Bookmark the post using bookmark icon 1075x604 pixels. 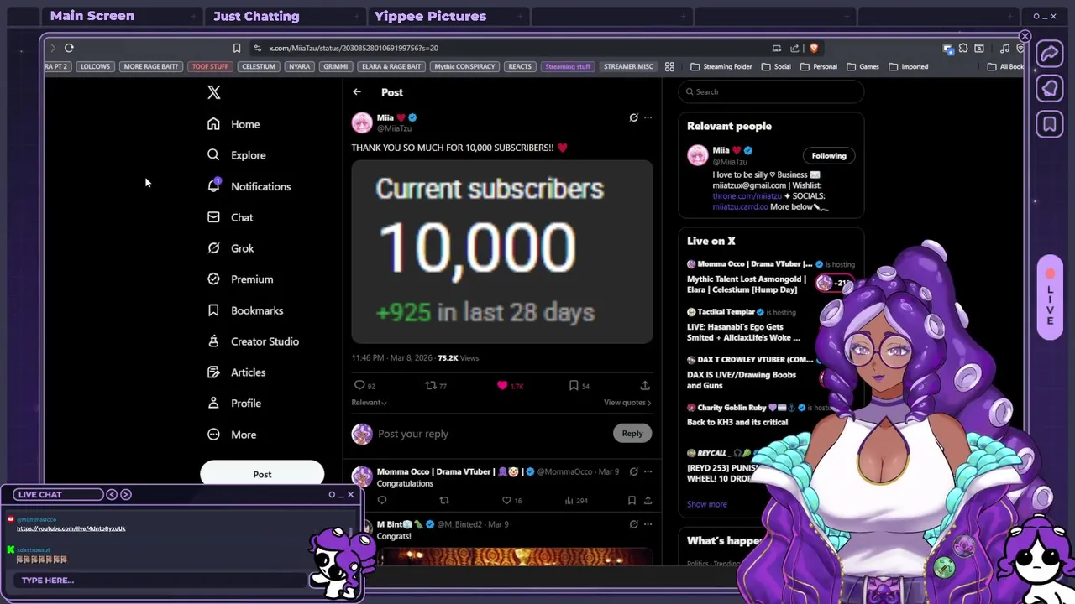(x=574, y=385)
